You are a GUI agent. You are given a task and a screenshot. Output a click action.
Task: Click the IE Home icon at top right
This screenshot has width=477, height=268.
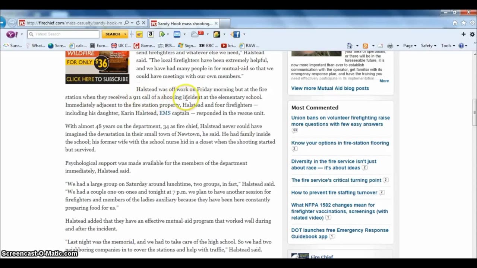click(455, 23)
